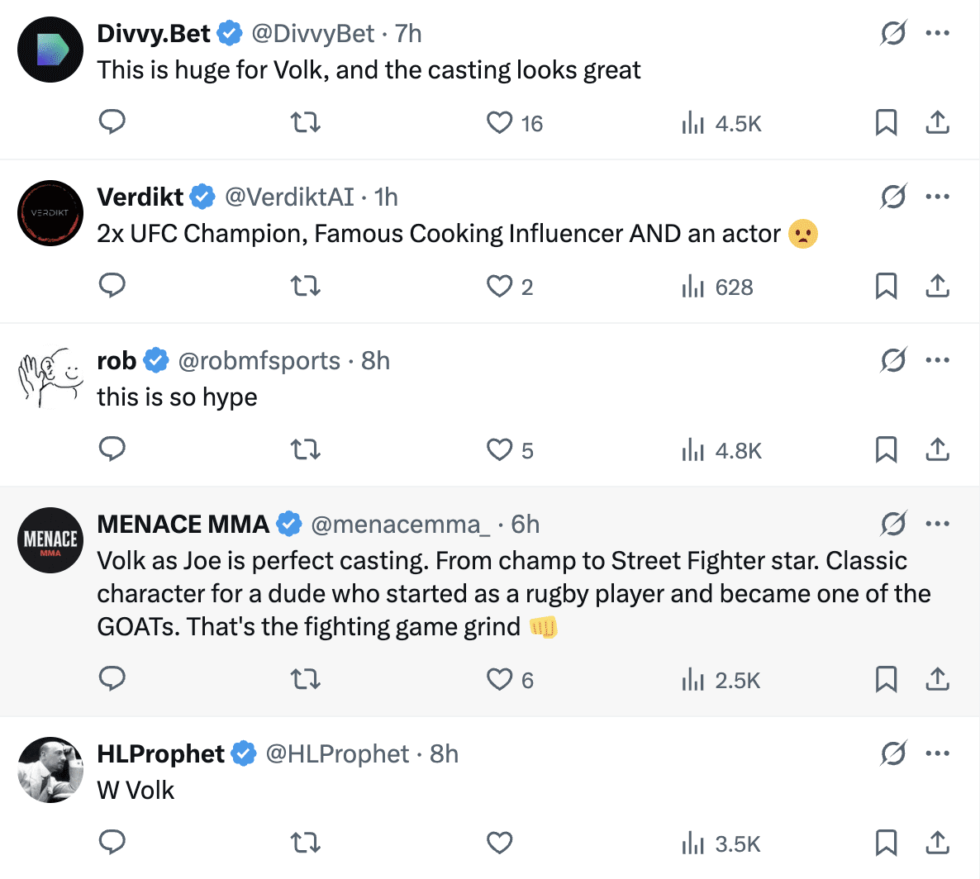Viewport: 980px width, 879px height.
Task: Expand more options for HLProphet's tweet
Action: click(x=937, y=753)
